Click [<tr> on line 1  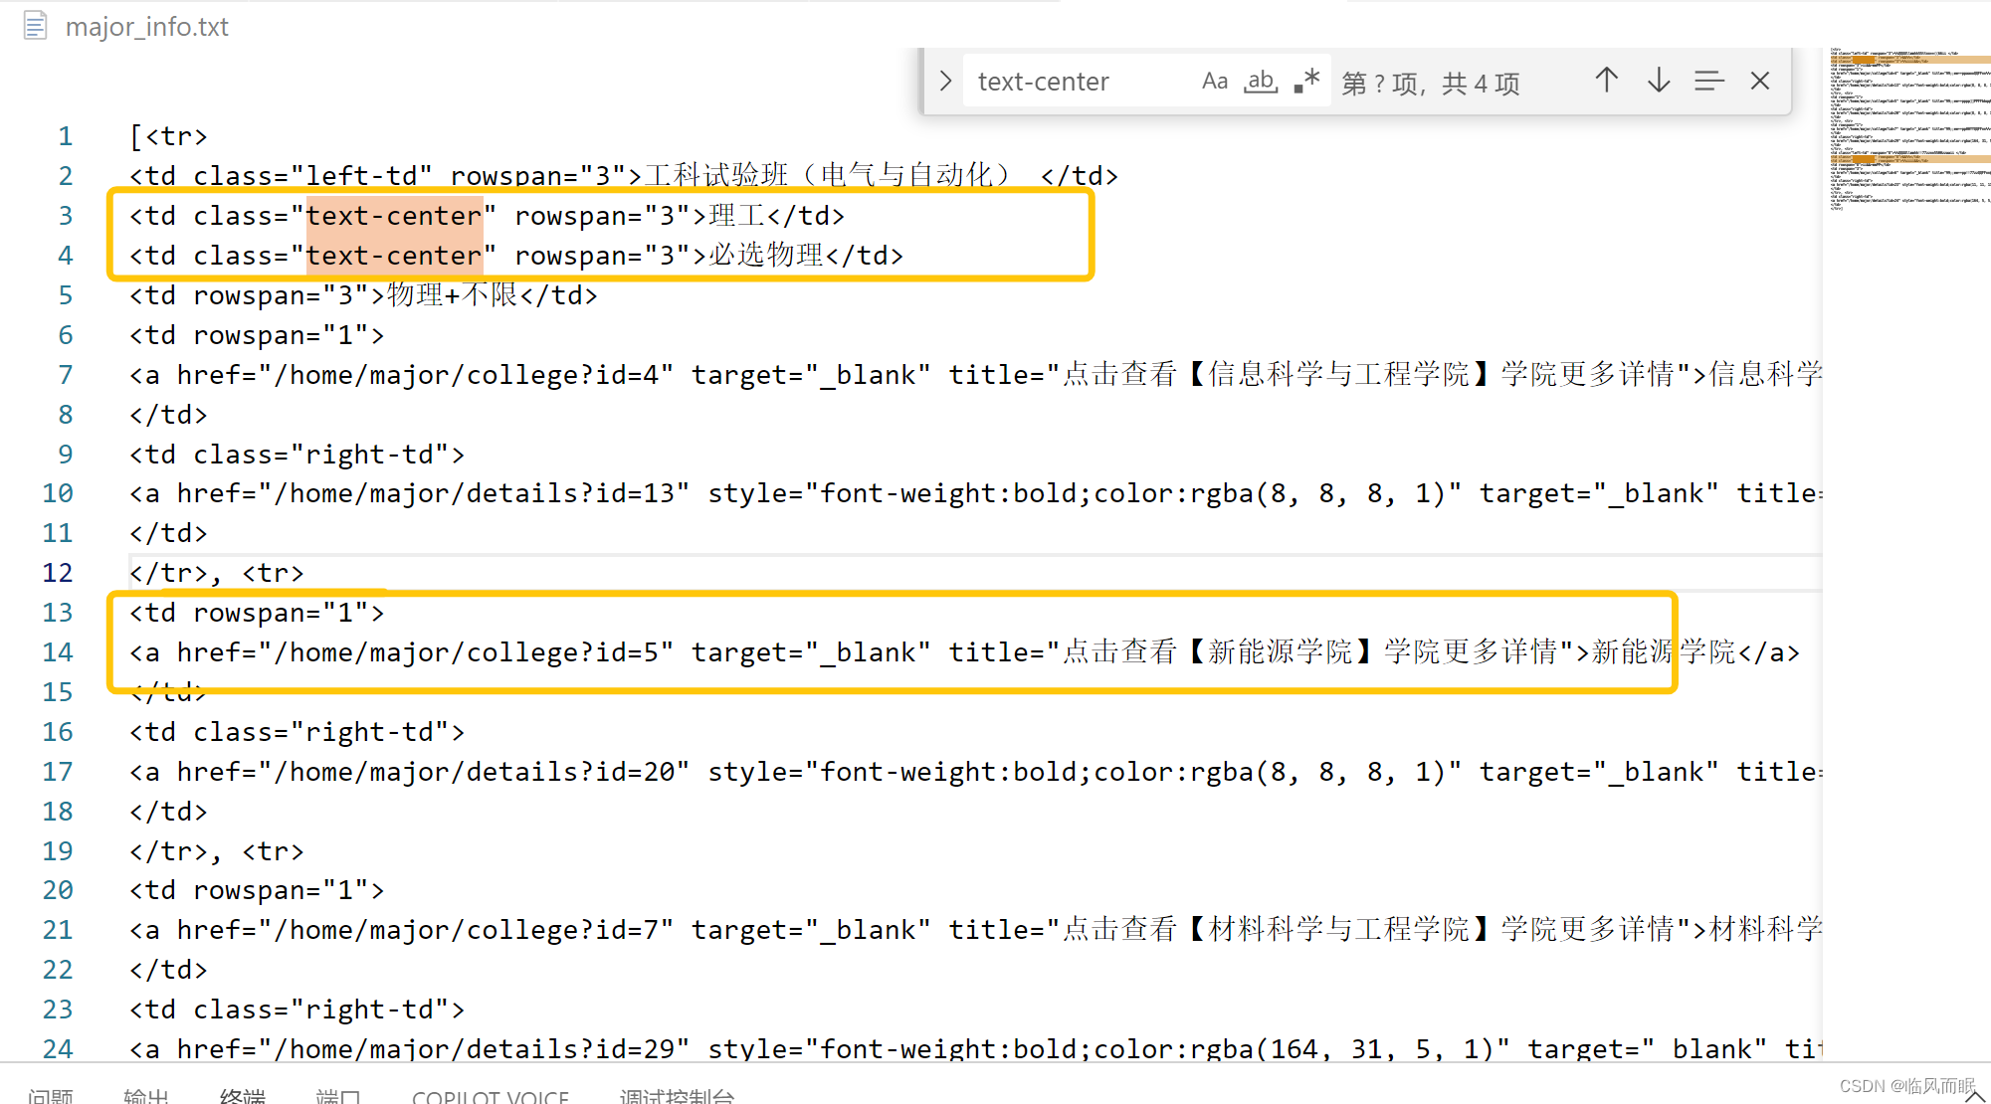click(x=168, y=136)
